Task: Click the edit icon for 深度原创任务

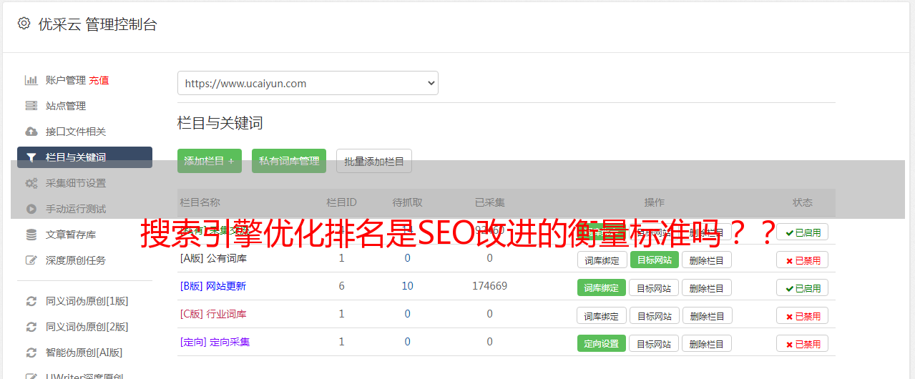Action: click(31, 260)
